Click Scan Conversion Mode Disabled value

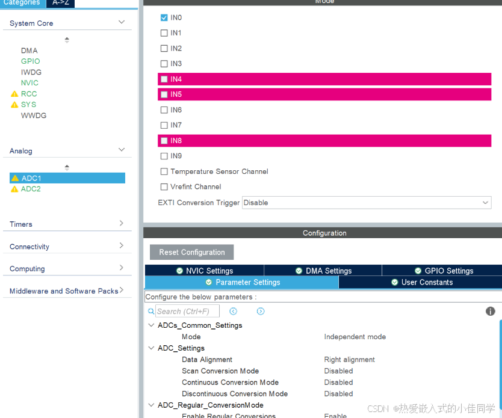[x=338, y=370]
